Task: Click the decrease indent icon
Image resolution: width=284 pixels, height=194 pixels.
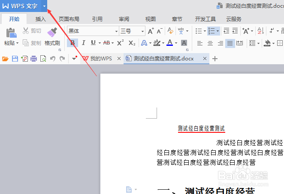Action: (227, 31)
